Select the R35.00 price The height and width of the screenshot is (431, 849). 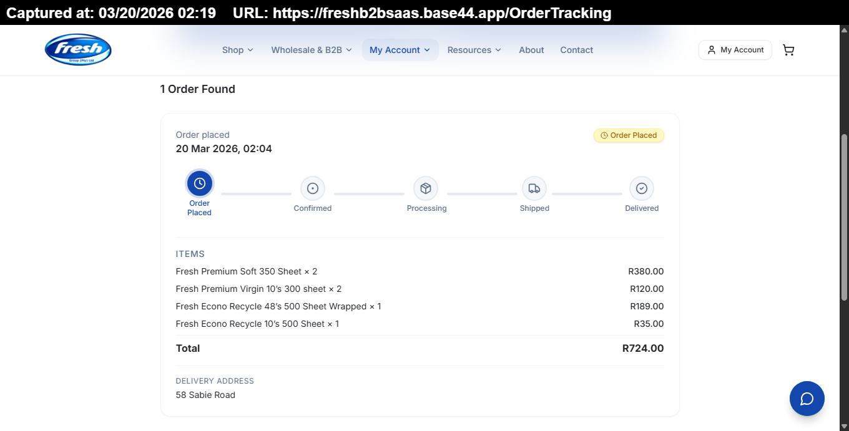[649, 324]
